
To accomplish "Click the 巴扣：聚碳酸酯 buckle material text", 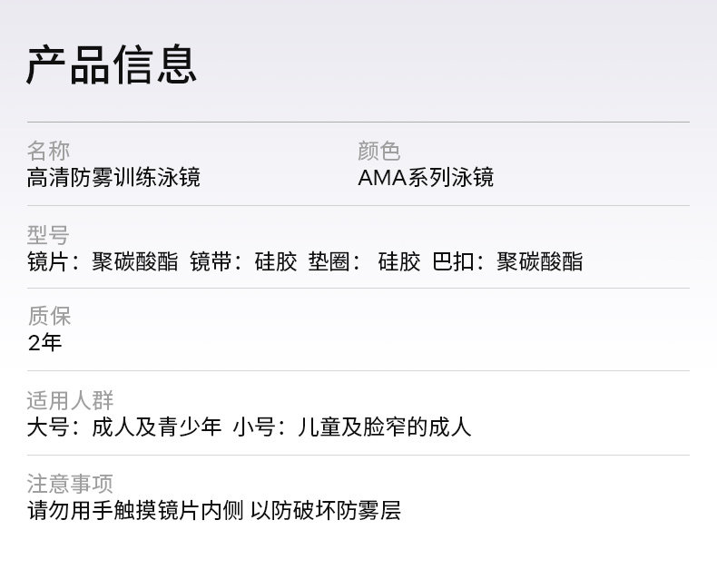I will point(507,261).
